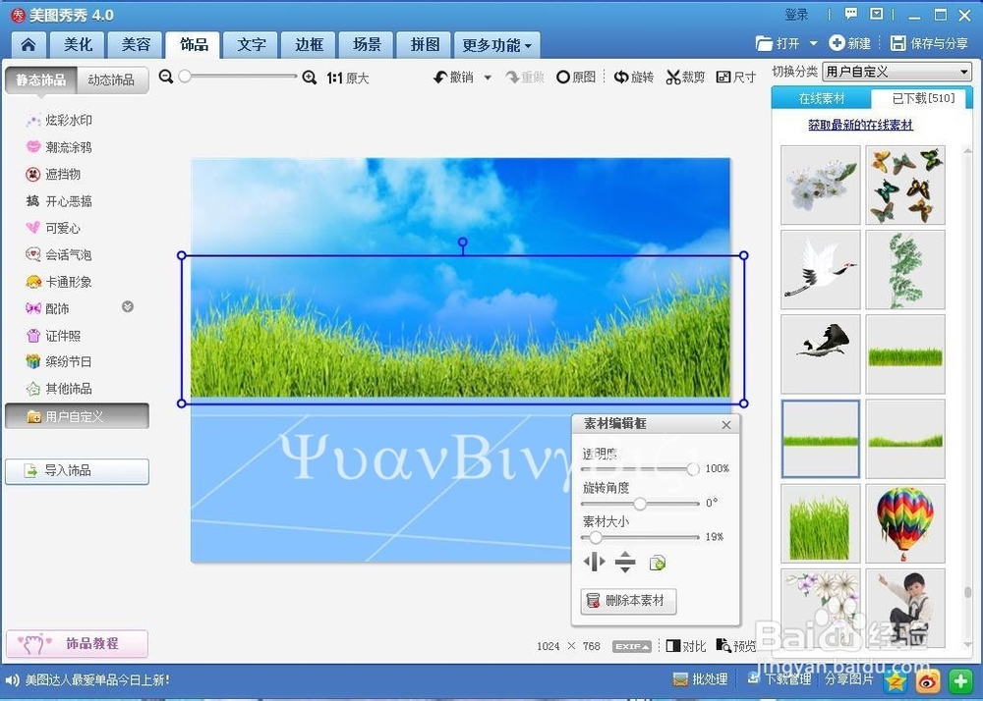Toggle 对比 comparison view
The width and height of the screenshot is (983, 701).
click(x=683, y=646)
